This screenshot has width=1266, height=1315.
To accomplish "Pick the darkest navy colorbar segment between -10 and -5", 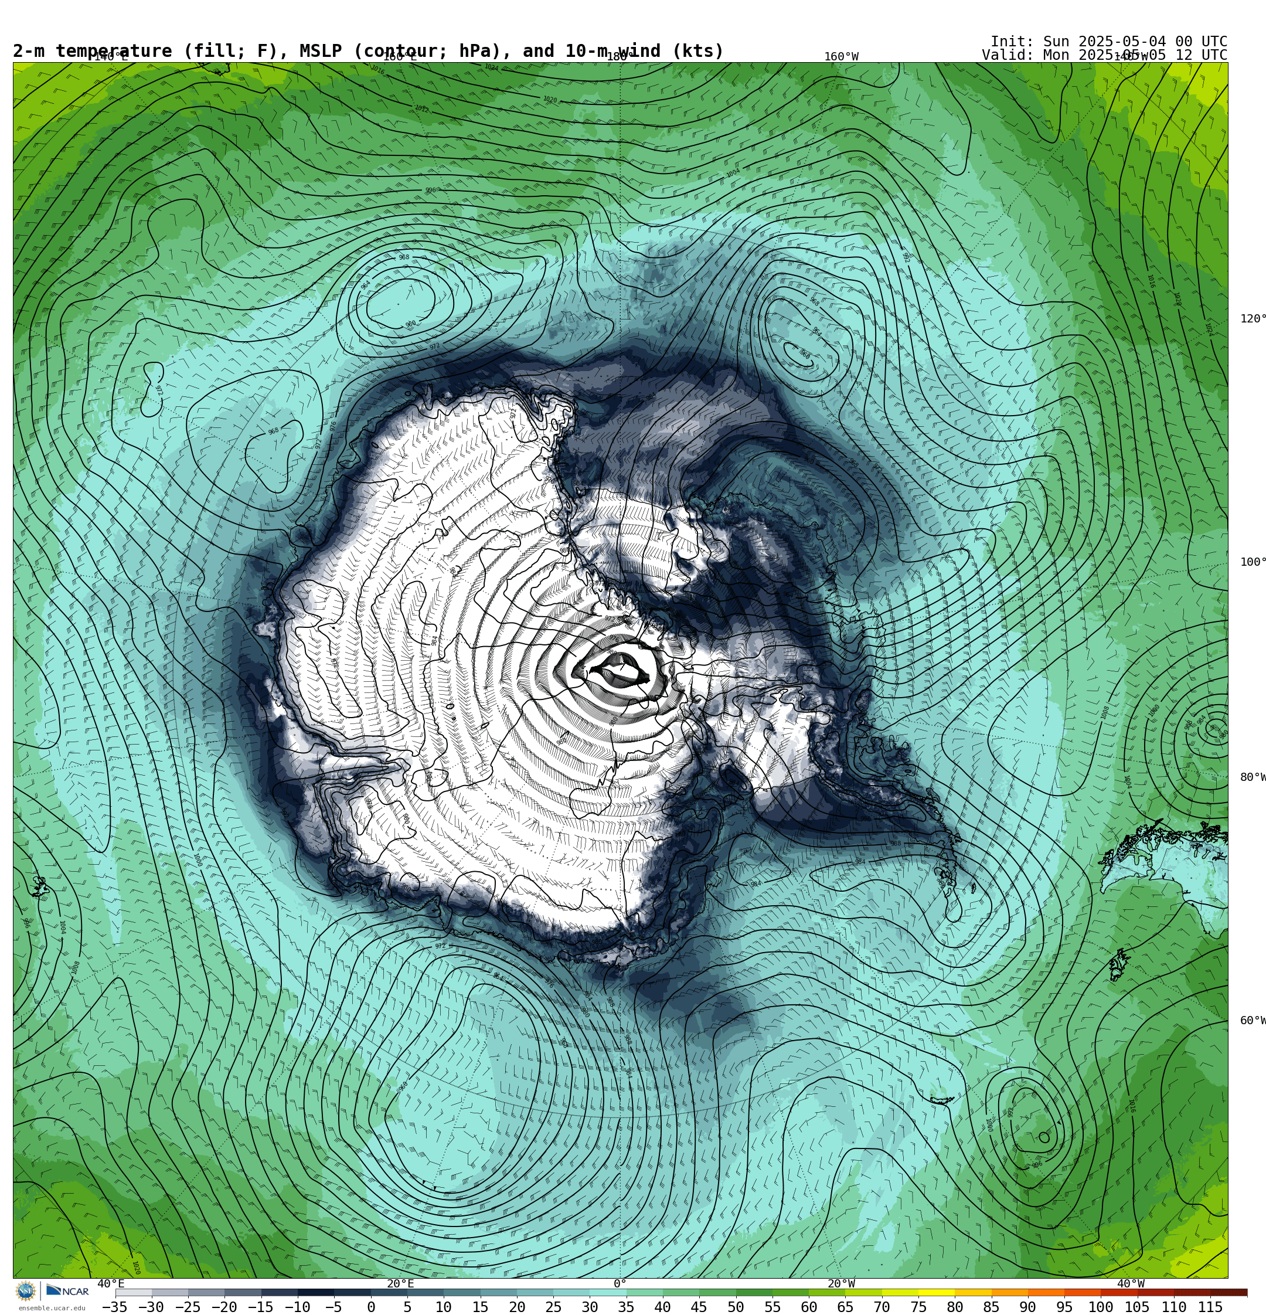I will [x=315, y=1292].
